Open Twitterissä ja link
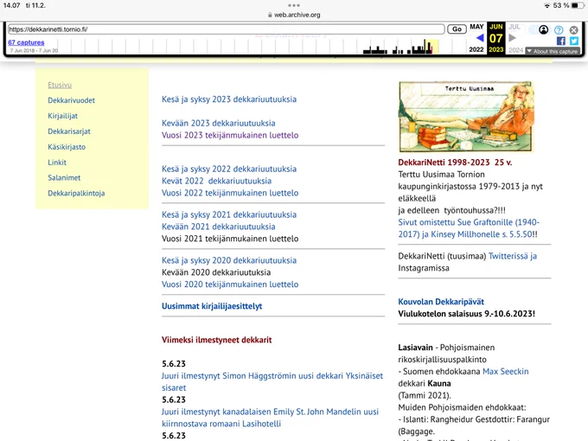 (x=513, y=256)
